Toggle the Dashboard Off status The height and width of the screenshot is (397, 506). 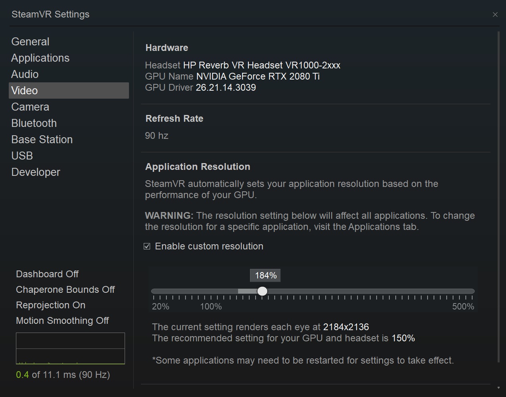click(47, 274)
